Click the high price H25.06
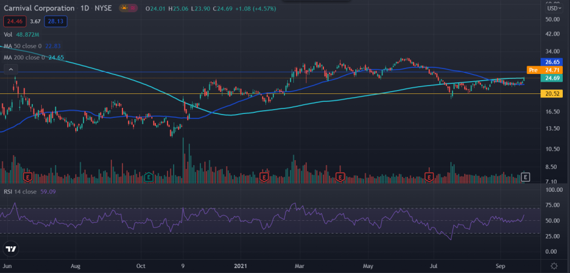 (179, 8)
